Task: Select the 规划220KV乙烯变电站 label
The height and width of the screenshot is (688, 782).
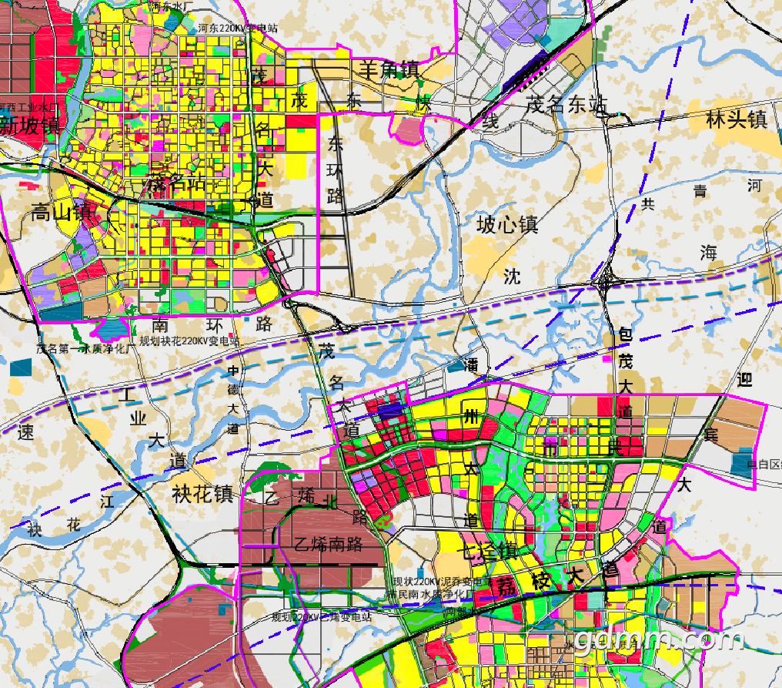Action: pyautogui.click(x=322, y=617)
